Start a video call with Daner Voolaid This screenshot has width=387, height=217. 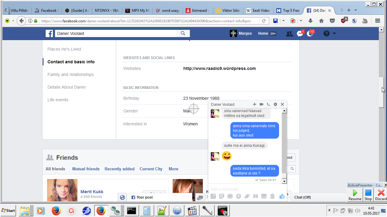point(262,104)
